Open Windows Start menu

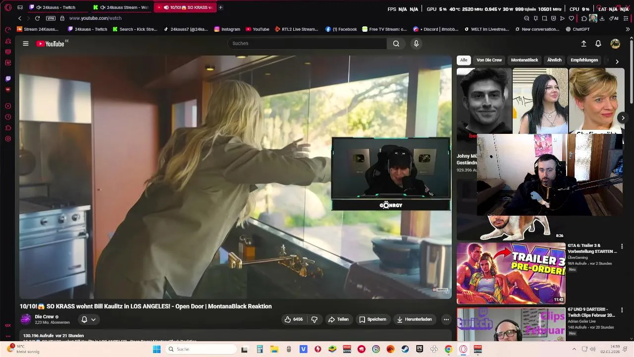coord(157,349)
